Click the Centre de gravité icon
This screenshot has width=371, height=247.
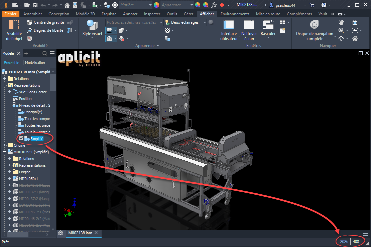pos(29,22)
